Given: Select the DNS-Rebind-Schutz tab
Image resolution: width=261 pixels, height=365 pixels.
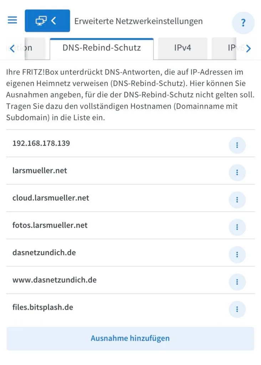Looking at the screenshot, I should (102, 48).
